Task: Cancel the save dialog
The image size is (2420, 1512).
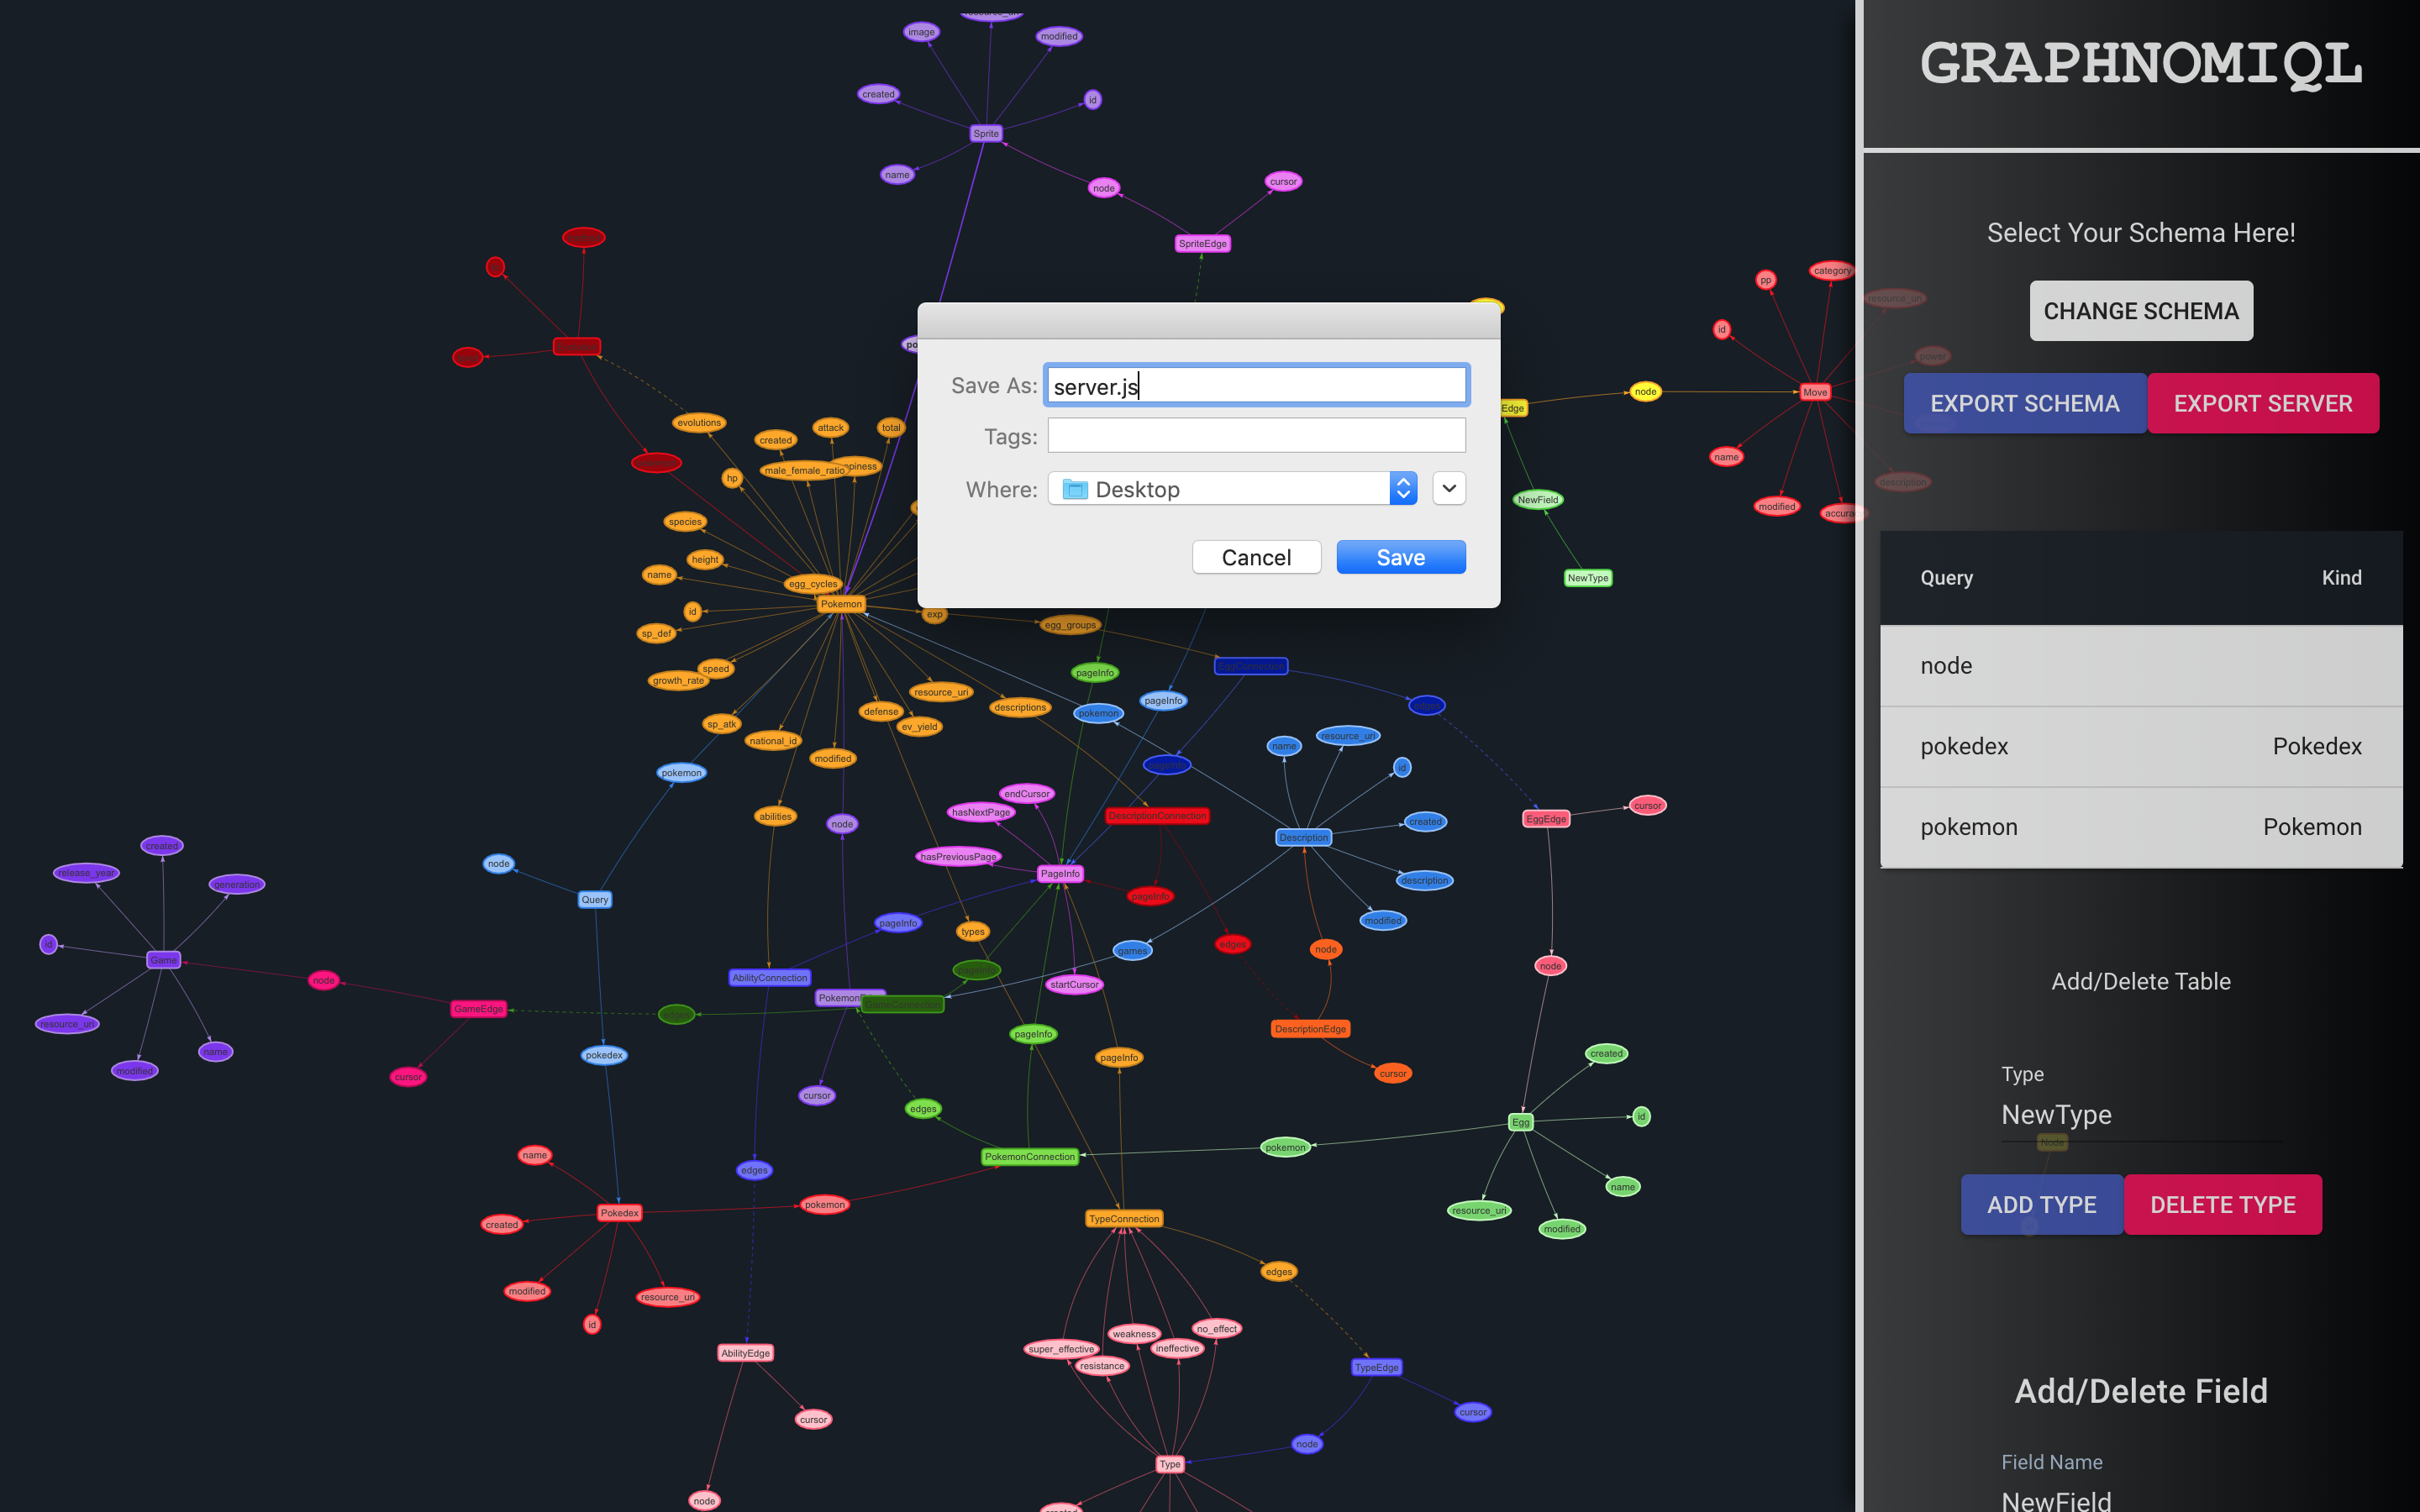Action: coord(1255,558)
